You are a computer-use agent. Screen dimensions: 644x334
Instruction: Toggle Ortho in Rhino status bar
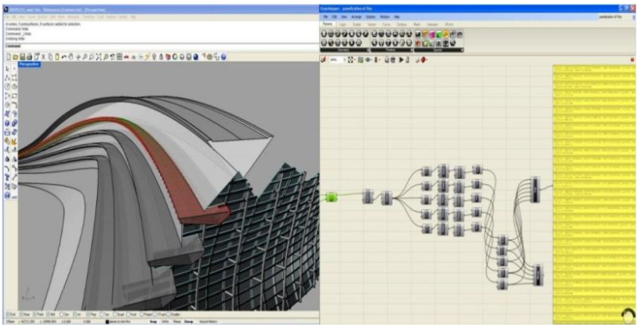pyautogui.click(x=166, y=322)
